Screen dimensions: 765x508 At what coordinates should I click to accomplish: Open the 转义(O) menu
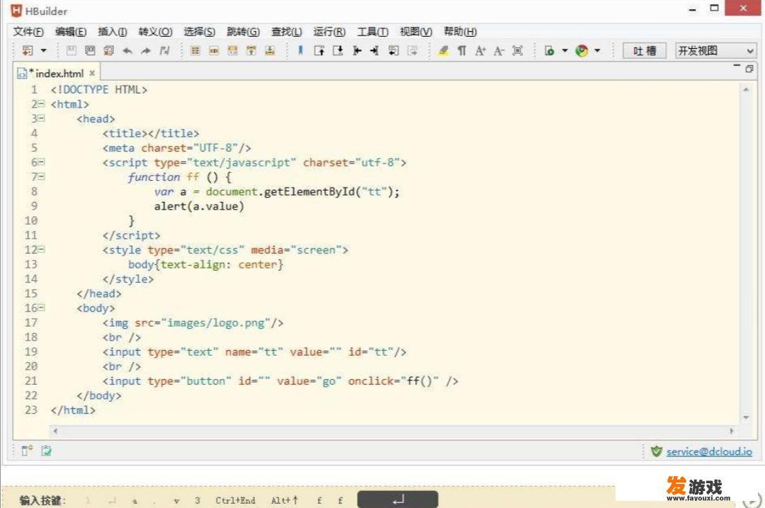(155, 32)
